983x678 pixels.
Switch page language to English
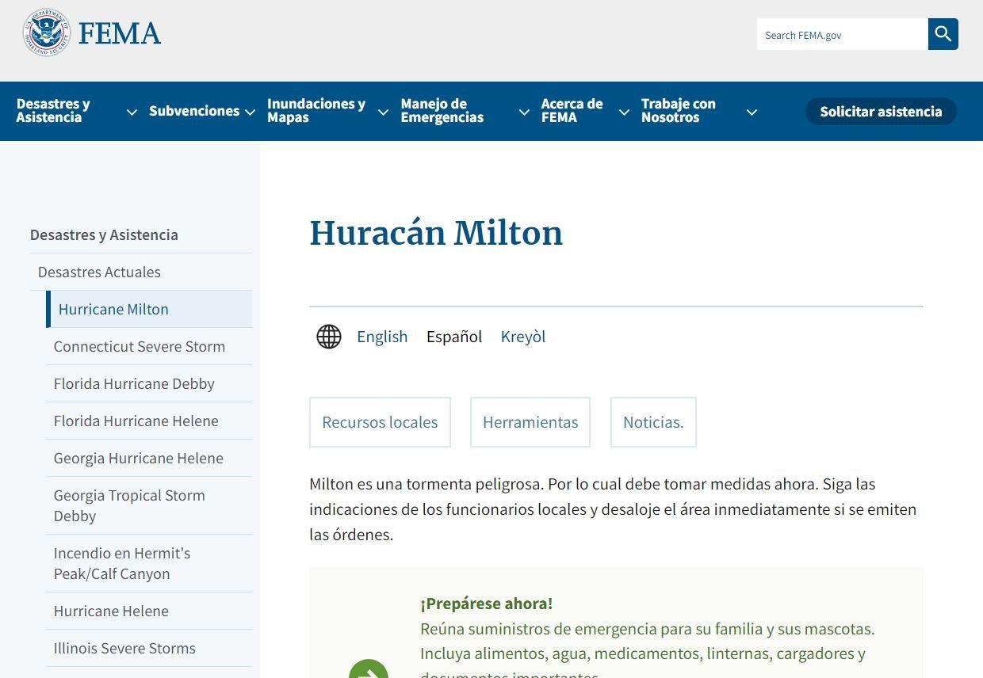pos(382,337)
